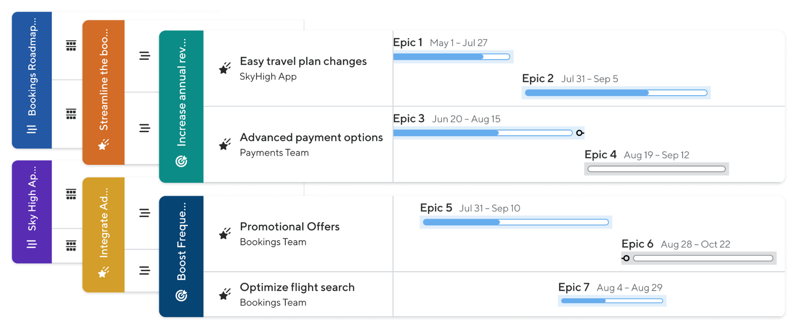Click the star icon beside Easy travel plan changes
The width and height of the screenshot is (798, 331).
[x=225, y=68]
